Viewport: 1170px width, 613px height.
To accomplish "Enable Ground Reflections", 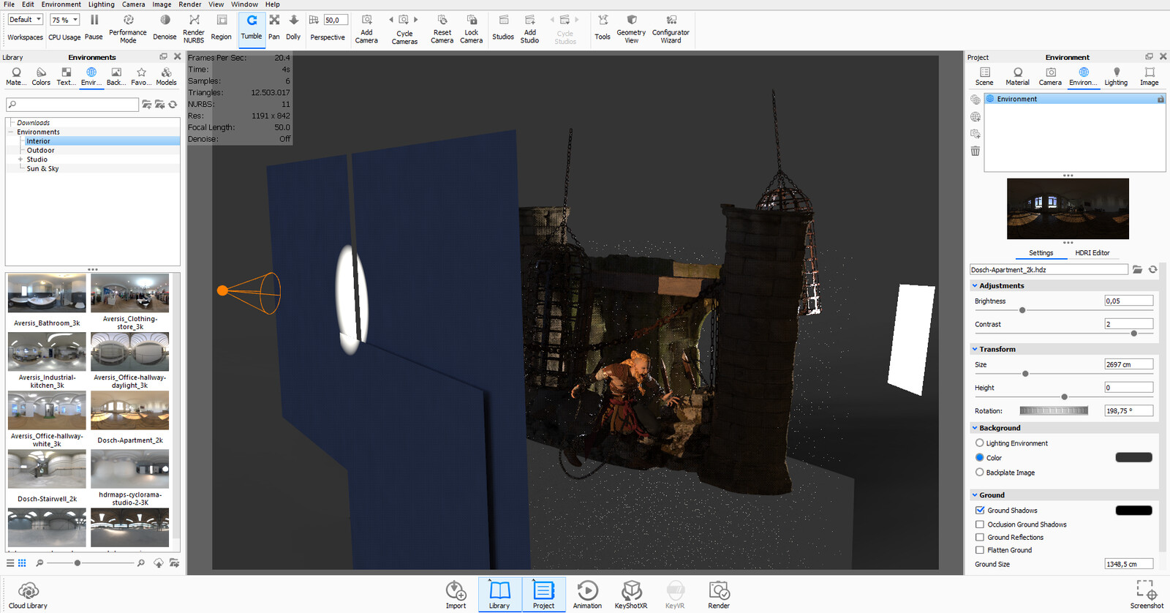I will (x=980, y=538).
